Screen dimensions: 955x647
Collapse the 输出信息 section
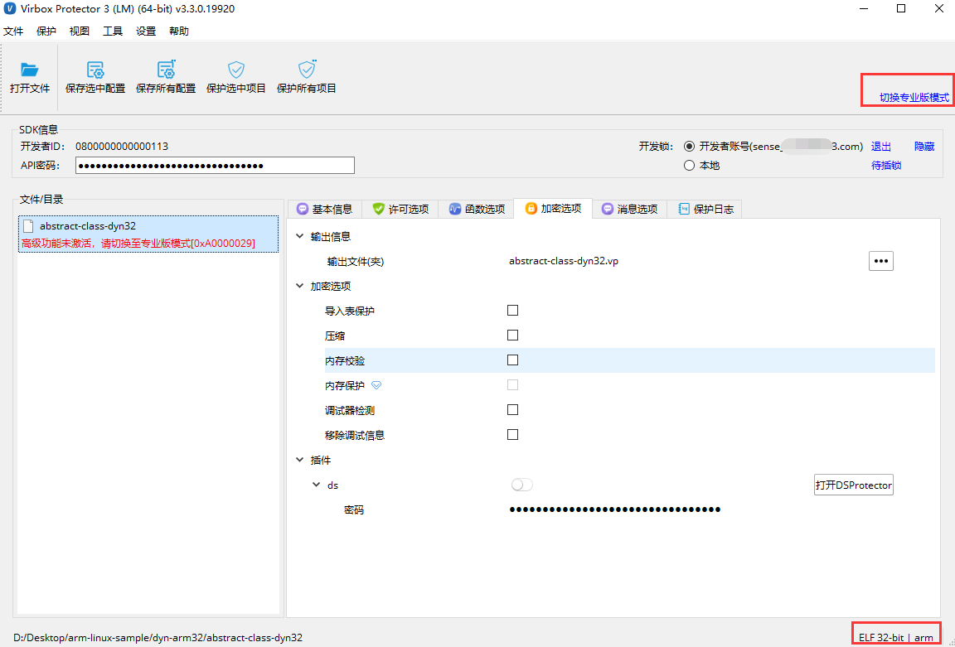[299, 236]
